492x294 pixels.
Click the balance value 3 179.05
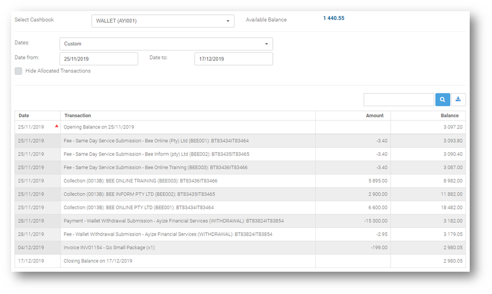coord(453,234)
